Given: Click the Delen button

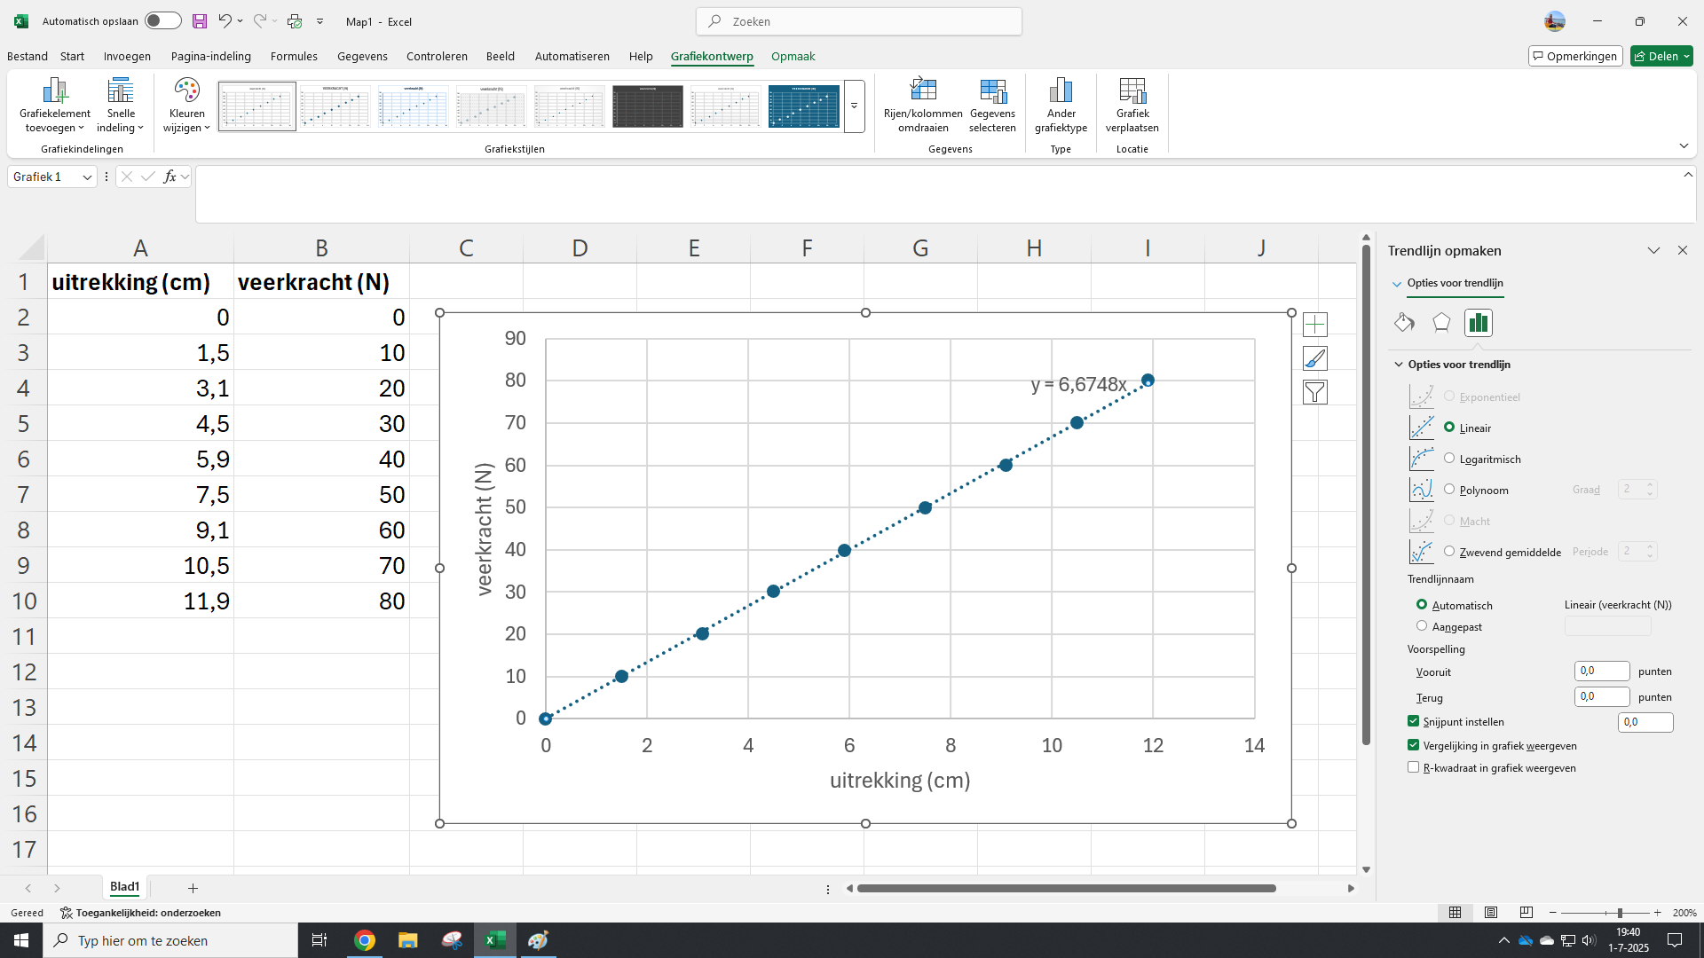Looking at the screenshot, I should [1656, 56].
